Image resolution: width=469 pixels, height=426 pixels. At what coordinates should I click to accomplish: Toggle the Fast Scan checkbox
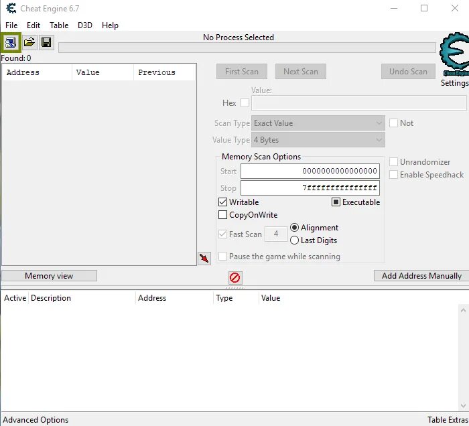pos(222,234)
